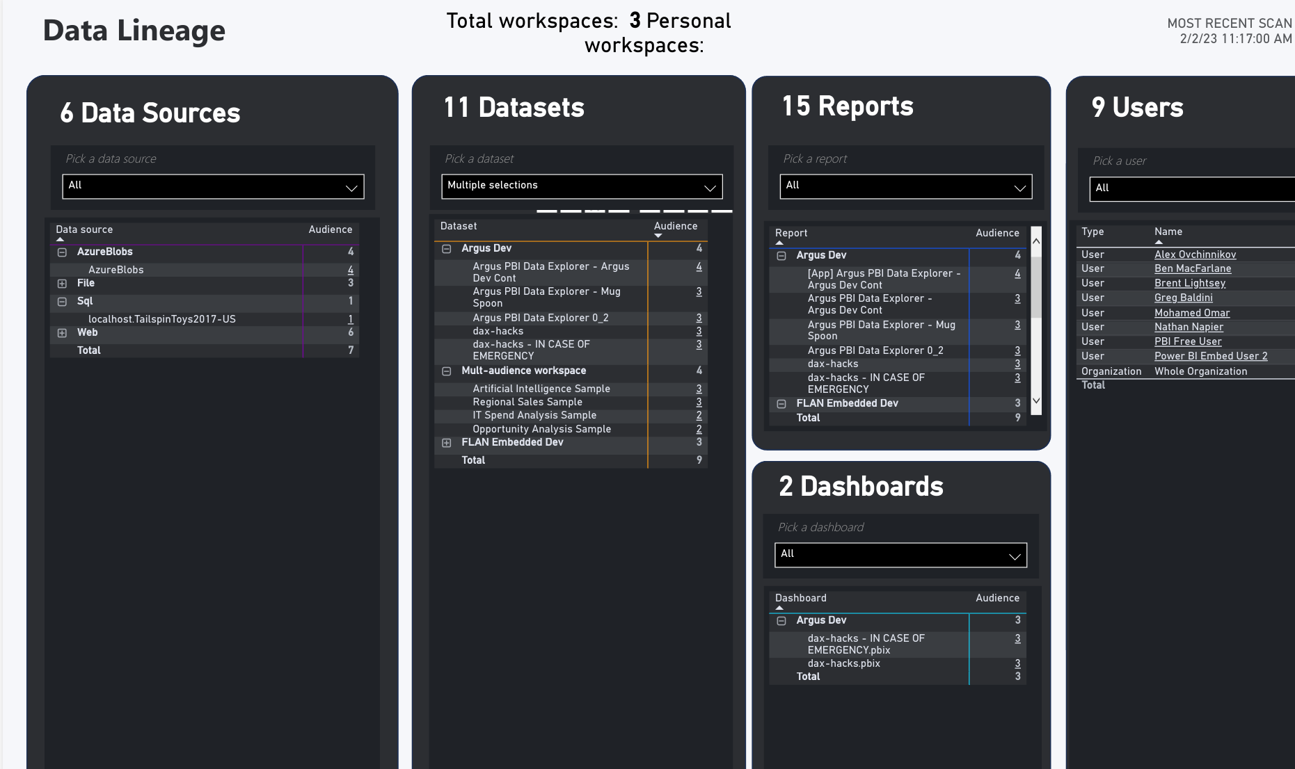The width and height of the screenshot is (1295, 769).
Task: Collapse the Mult-audience workspace group
Action: coord(447,371)
